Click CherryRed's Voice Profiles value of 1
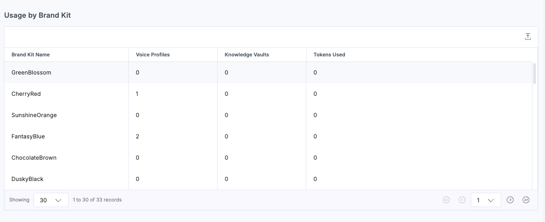545x222 pixels. click(137, 94)
